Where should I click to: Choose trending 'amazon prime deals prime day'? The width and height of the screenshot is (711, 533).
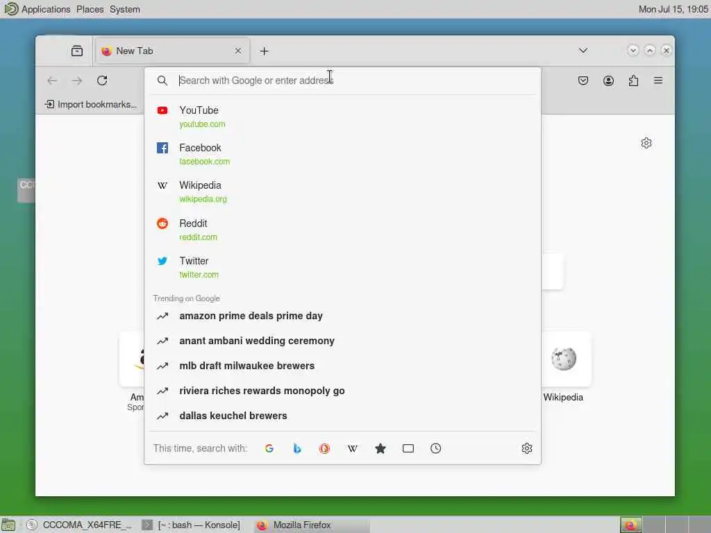[342, 316]
